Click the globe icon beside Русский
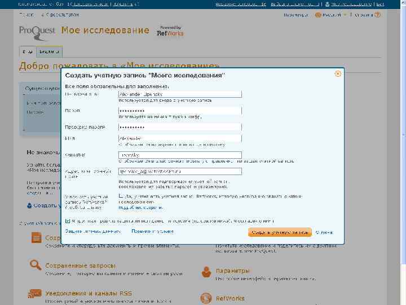Image resolution: width=406 pixels, height=305 pixels. 317,15
